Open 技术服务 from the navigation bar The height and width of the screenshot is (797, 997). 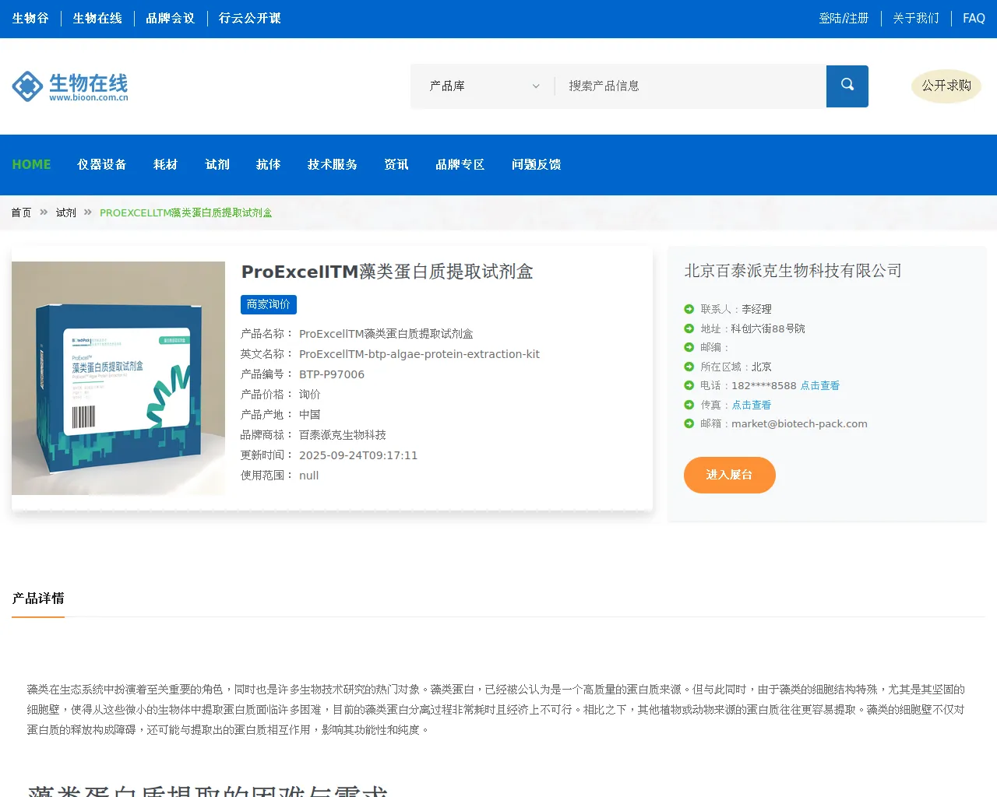coord(332,165)
